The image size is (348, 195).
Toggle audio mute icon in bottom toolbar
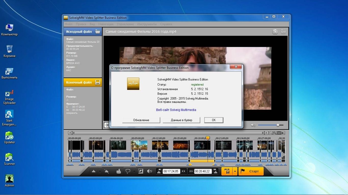pyautogui.click(x=150, y=171)
